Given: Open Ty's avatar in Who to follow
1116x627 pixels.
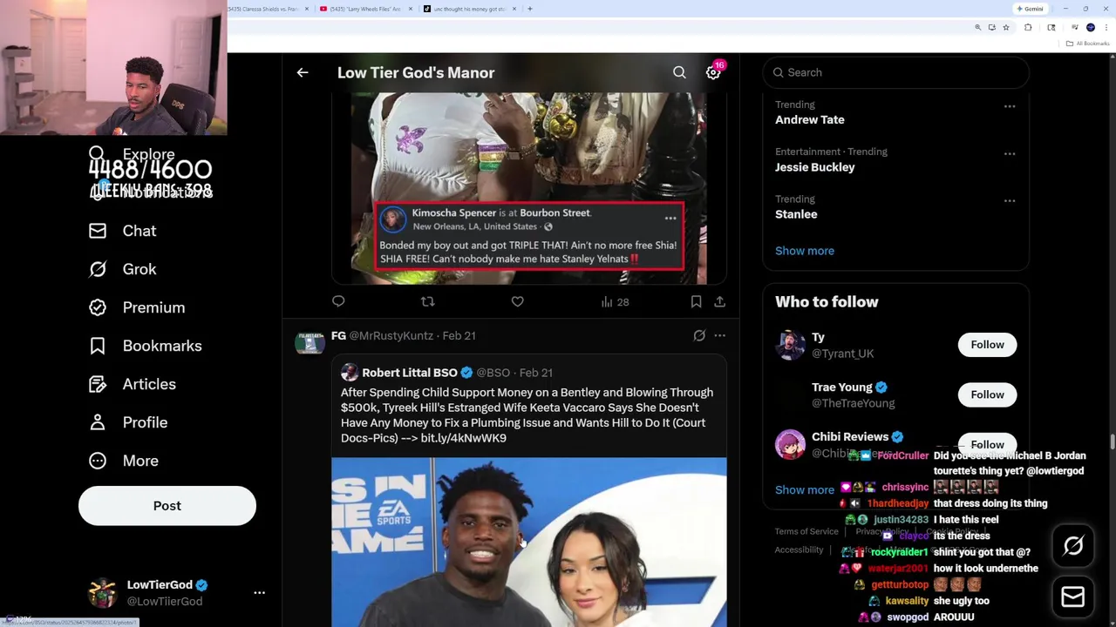Looking at the screenshot, I should coord(790,345).
